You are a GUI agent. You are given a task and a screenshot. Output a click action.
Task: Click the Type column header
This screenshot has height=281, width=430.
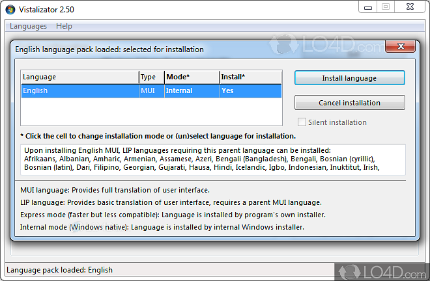(150, 77)
